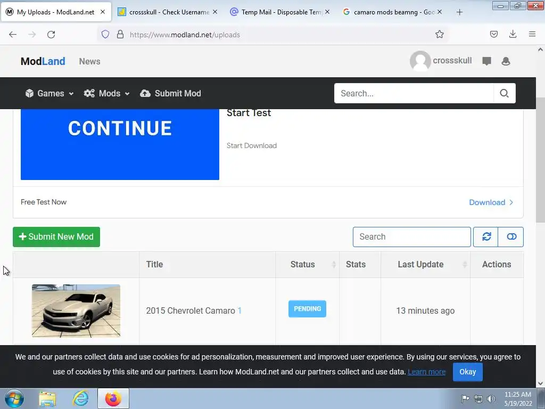Click the Free Test Now text

click(44, 202)
